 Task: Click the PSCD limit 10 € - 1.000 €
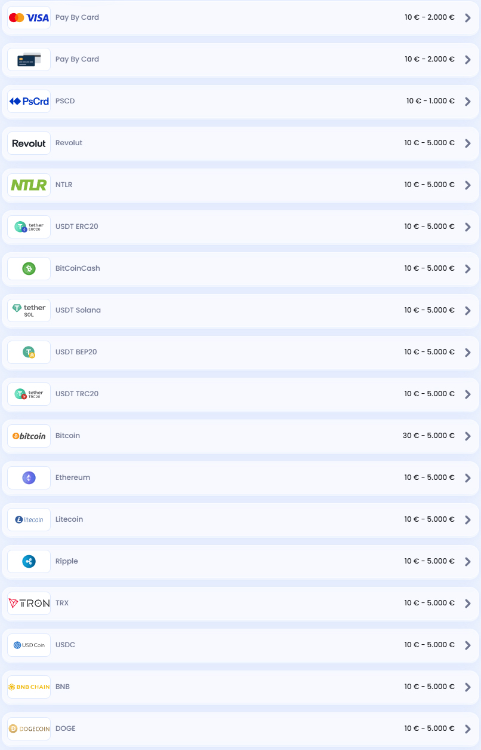(x=430, y=101)
